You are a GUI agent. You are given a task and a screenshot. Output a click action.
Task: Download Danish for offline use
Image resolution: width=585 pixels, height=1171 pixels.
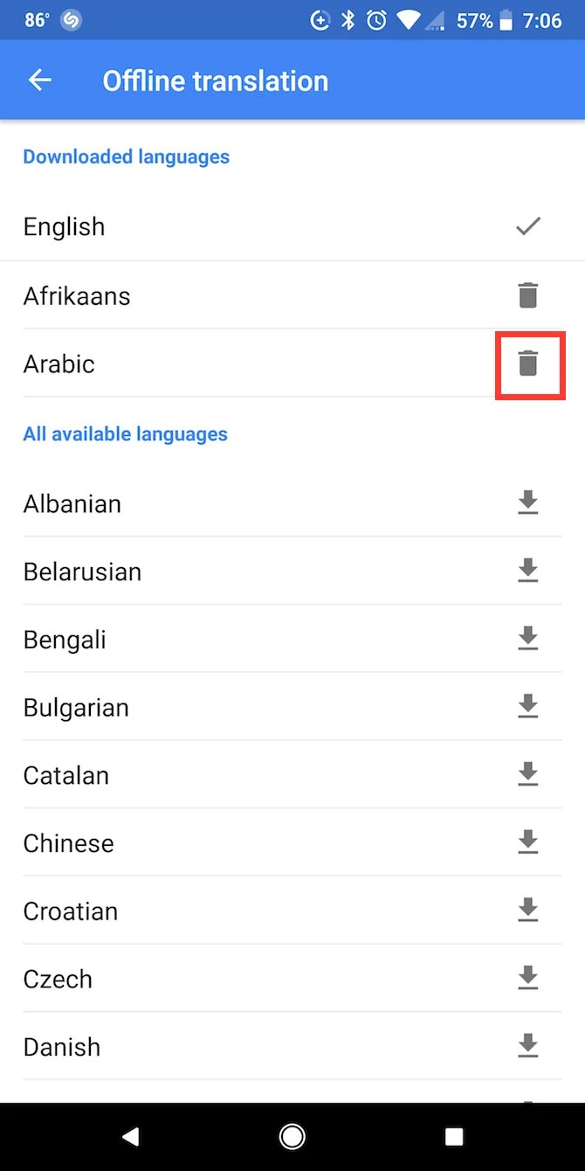pyautogui.click(x=528, y=1046)
